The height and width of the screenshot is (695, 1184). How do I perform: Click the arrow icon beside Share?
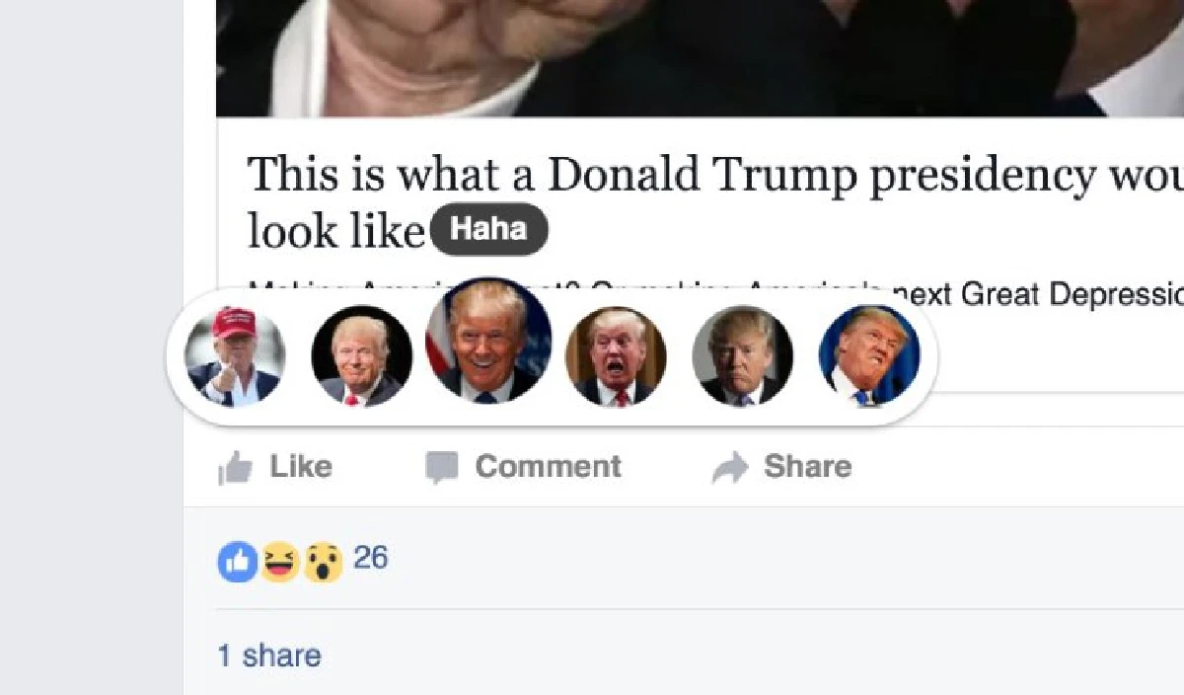730,467
